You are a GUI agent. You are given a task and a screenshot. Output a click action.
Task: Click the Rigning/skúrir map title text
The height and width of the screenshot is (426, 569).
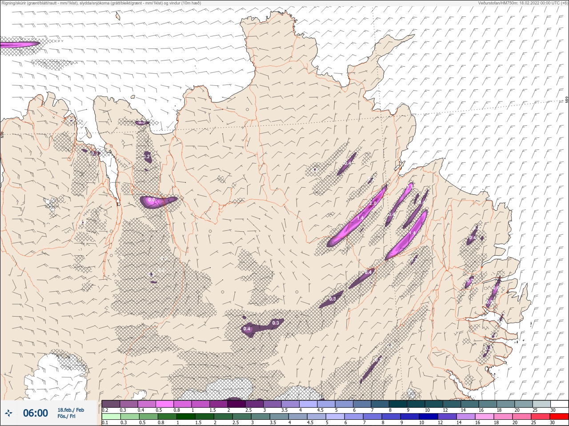pyautogui.click(x=101, y=3)
